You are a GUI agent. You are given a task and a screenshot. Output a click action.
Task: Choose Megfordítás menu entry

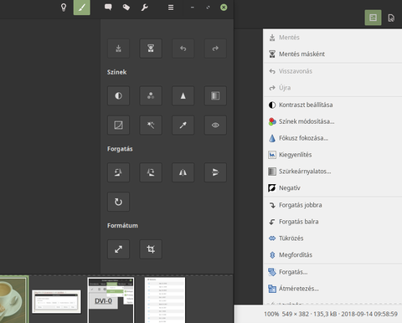pyautogui.click(x=332, y=255)
